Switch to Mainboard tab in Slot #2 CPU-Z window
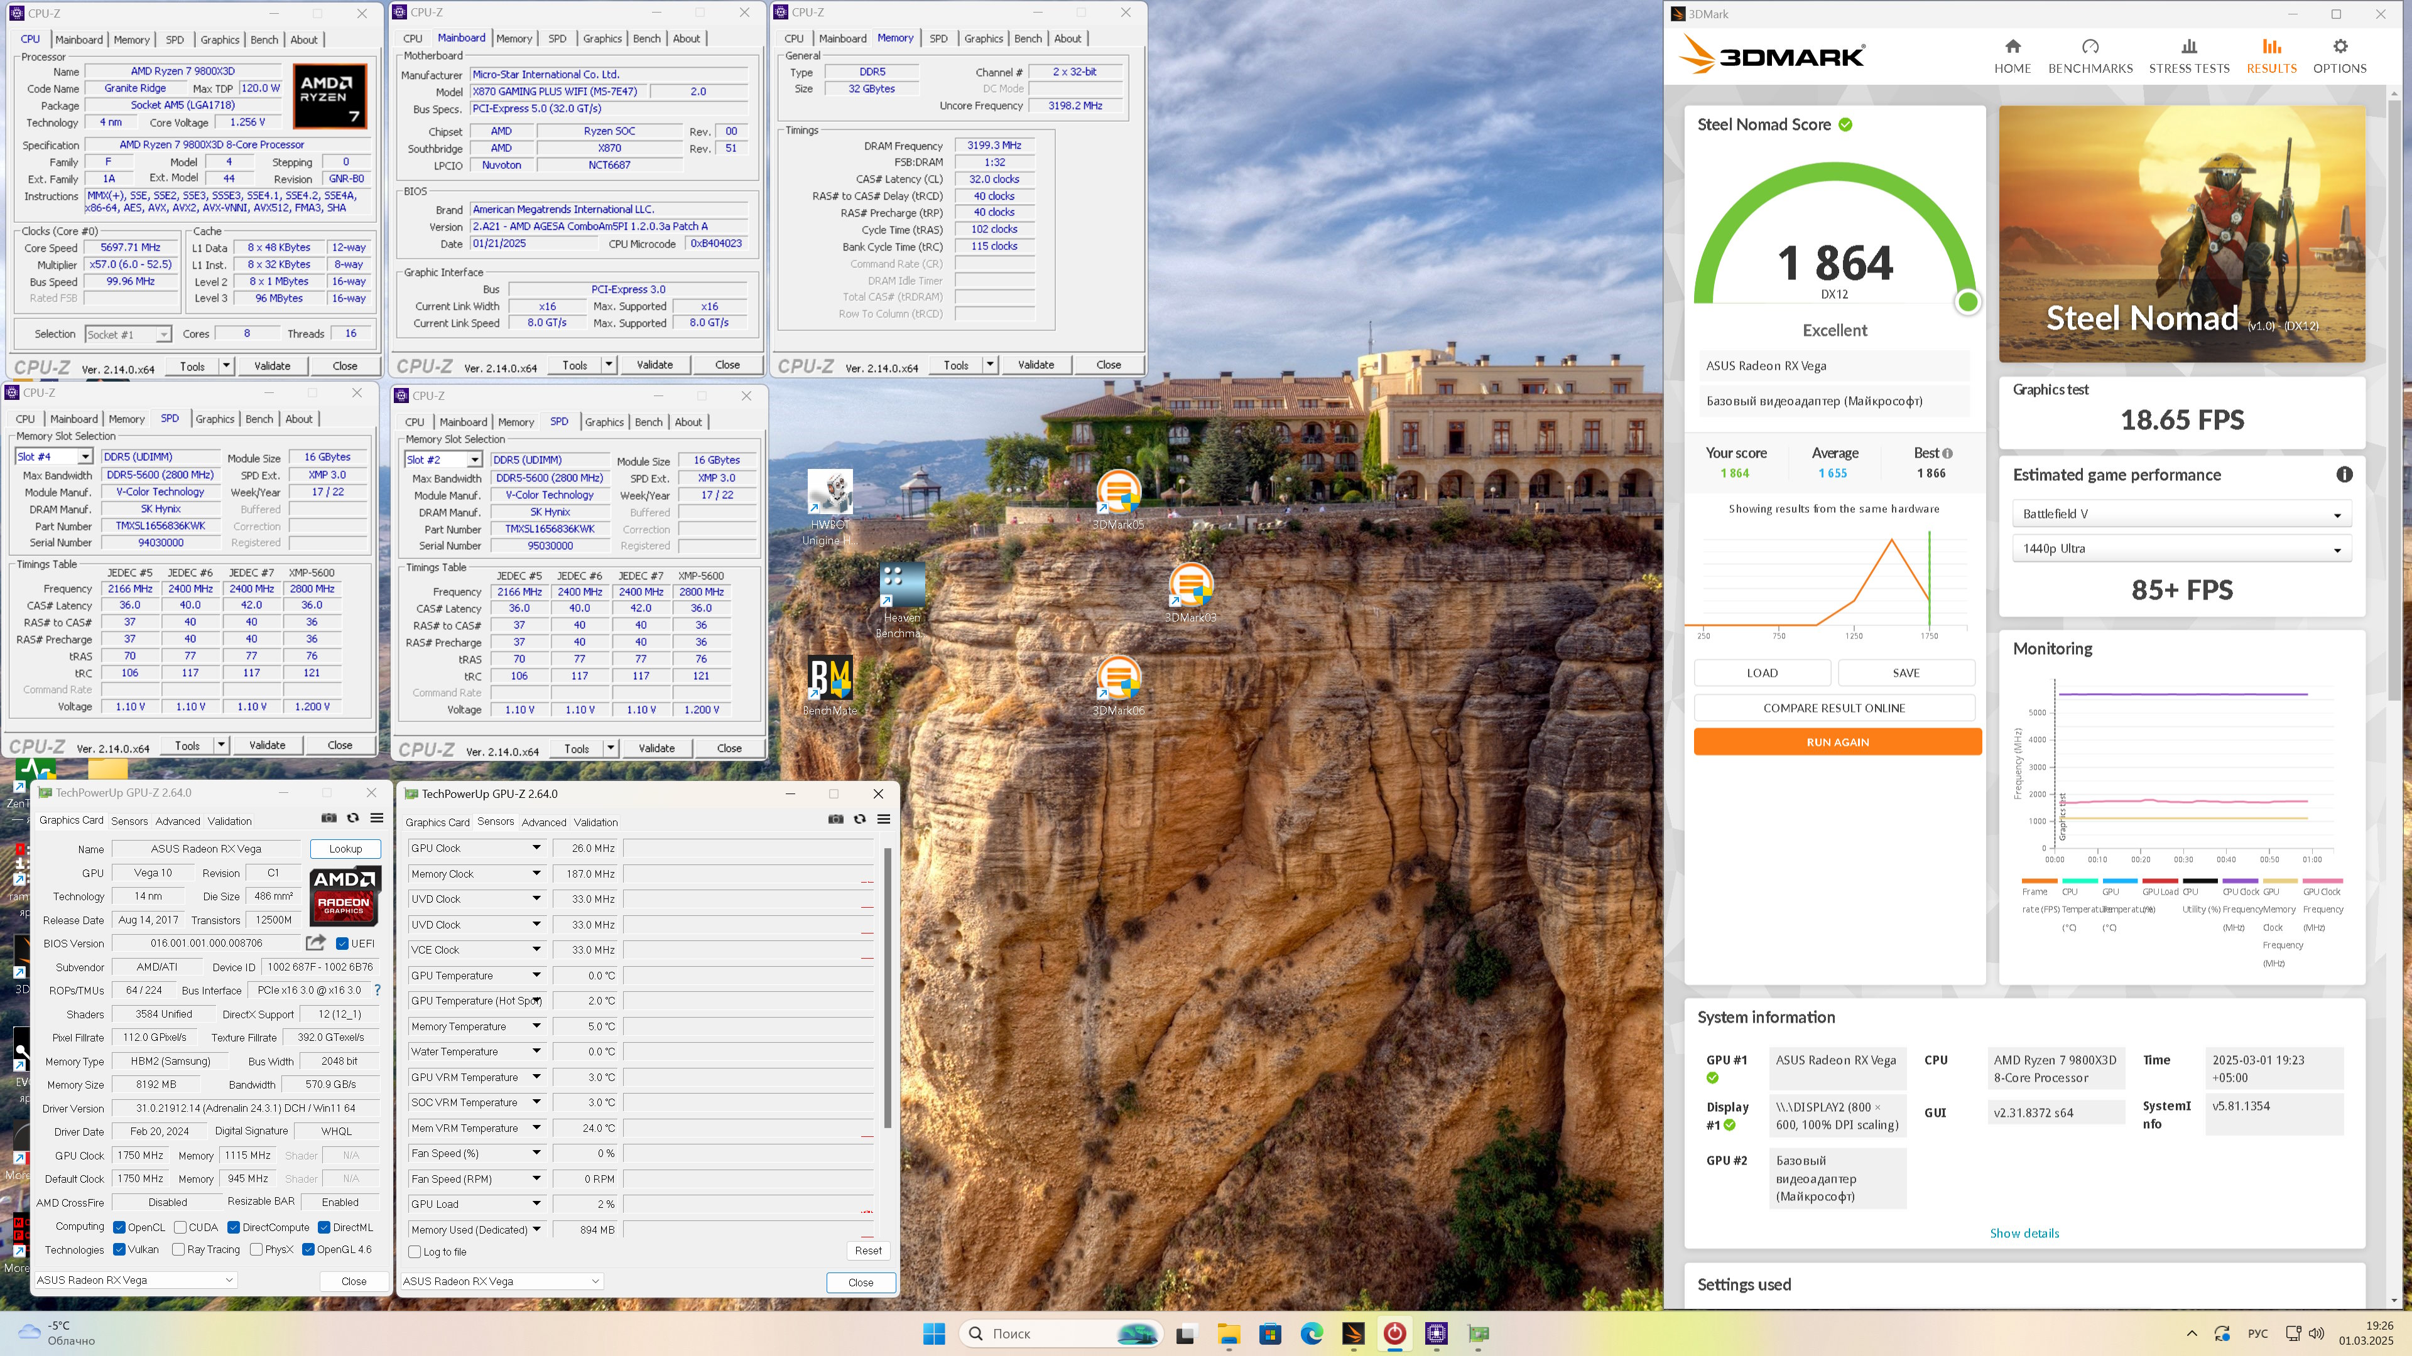Image resolution: width=2412 pixels, height=1356 pixels. coord(464,422)
